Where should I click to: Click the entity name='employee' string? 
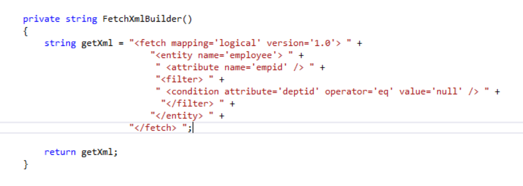click(x=222, y=55)
